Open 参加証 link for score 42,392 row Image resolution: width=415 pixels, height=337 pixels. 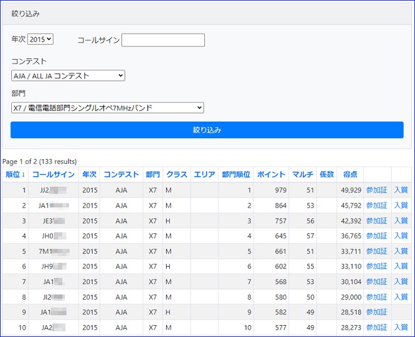pyautogui.click(x=377, y=221)
